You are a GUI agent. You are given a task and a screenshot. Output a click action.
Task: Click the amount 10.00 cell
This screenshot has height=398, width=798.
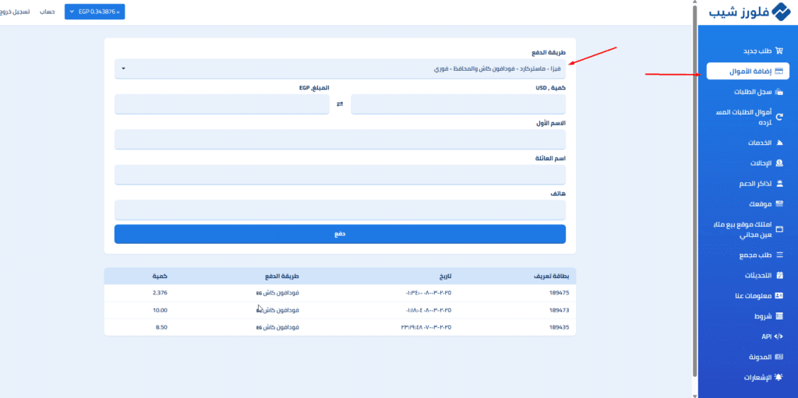pos(160,311)
